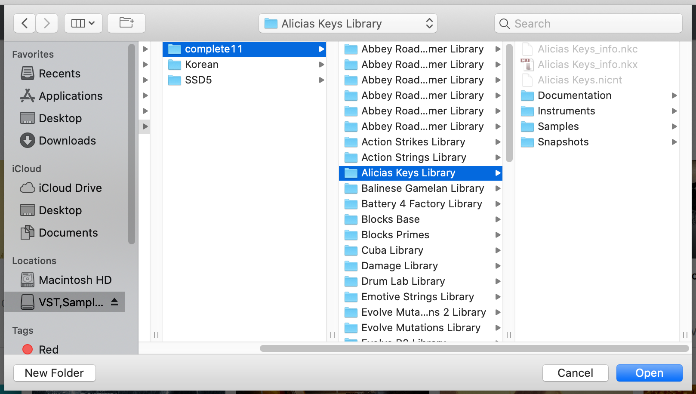This screenshot has width=696, height=394.
Task: Open the Documentation folder
Action: click(x=597, y=95)
